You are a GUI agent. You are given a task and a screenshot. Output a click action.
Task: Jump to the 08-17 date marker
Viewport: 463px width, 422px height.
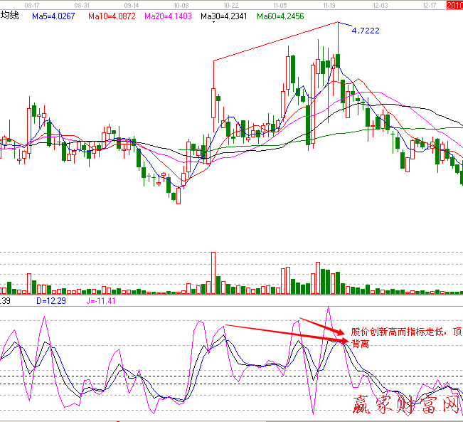pos(32,4)
